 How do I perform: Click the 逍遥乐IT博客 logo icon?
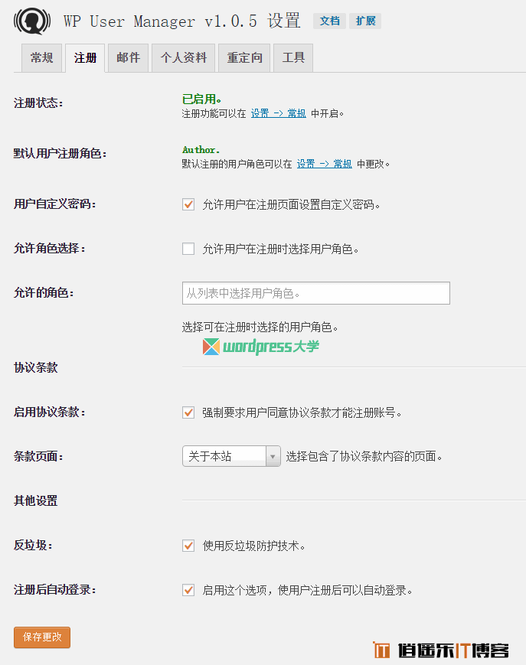[382, 650]
